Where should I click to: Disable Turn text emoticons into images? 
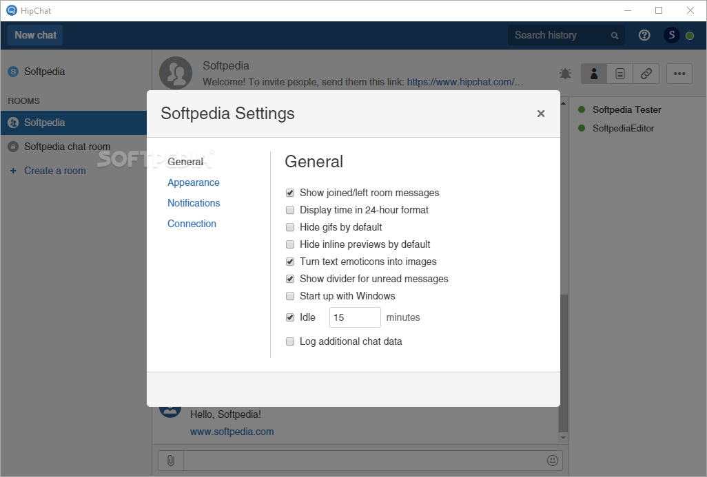(290, 262)
